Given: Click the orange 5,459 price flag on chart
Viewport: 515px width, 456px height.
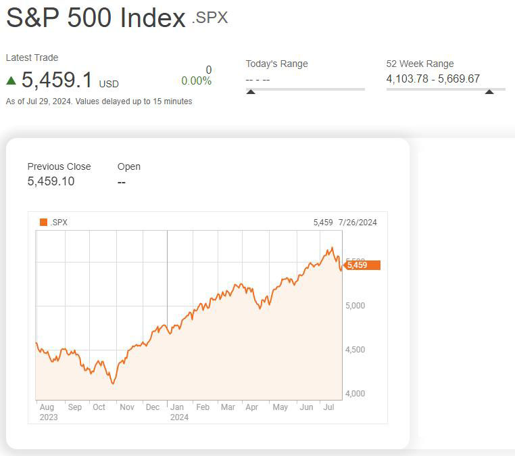Looking at the screenshot, I should tap(362, 265).
